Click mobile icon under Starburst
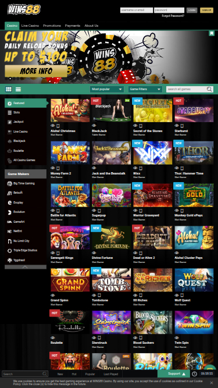The width and height of the screenshot is (218, 388). (x=182, y=126)
